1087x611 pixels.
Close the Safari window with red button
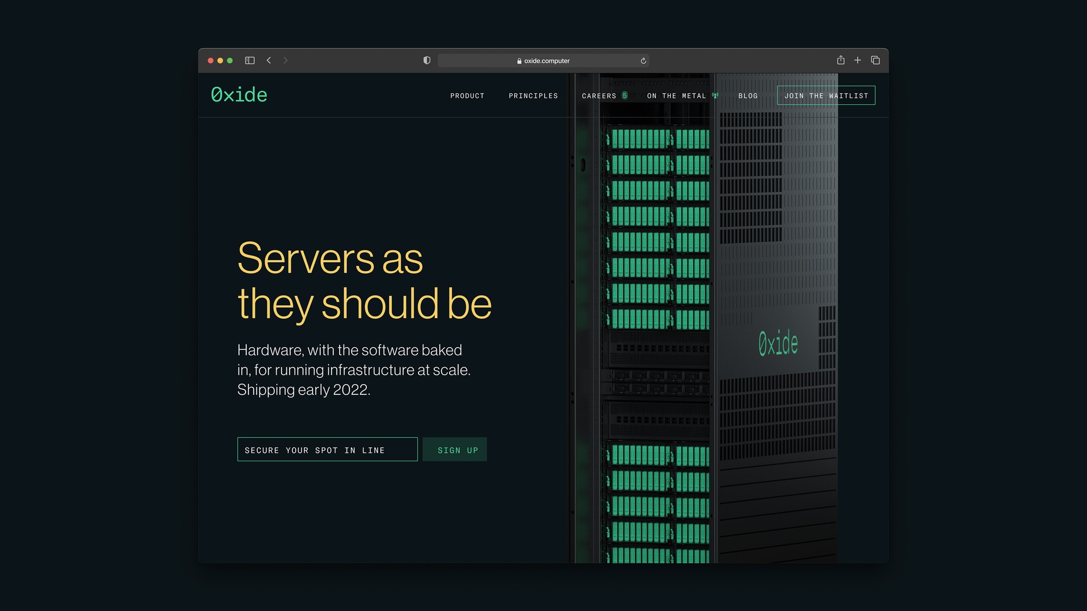[210, 60]
